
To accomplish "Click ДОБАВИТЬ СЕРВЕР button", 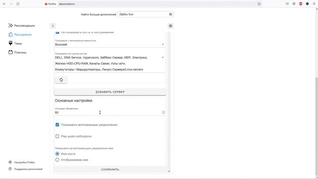I will [110, 92].
